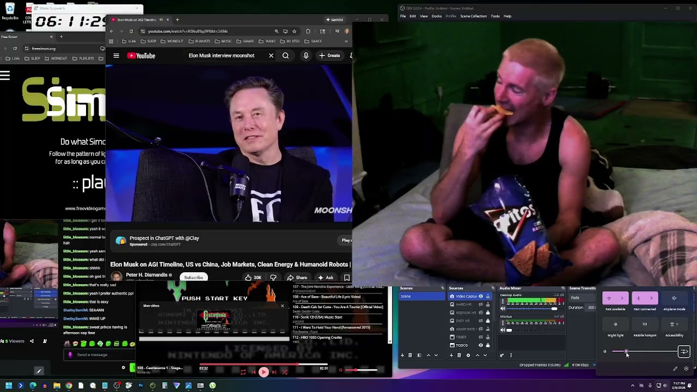
Task: Open OBS View menu
Action: coord(424,16)
